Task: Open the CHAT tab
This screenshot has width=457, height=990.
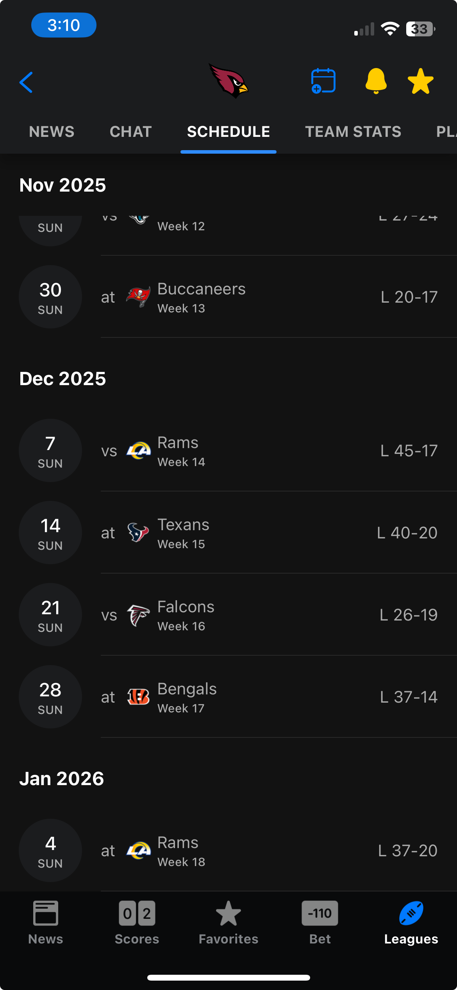Action: tap(131, 132)
